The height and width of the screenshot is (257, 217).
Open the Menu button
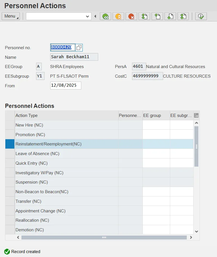click(11, 16)
